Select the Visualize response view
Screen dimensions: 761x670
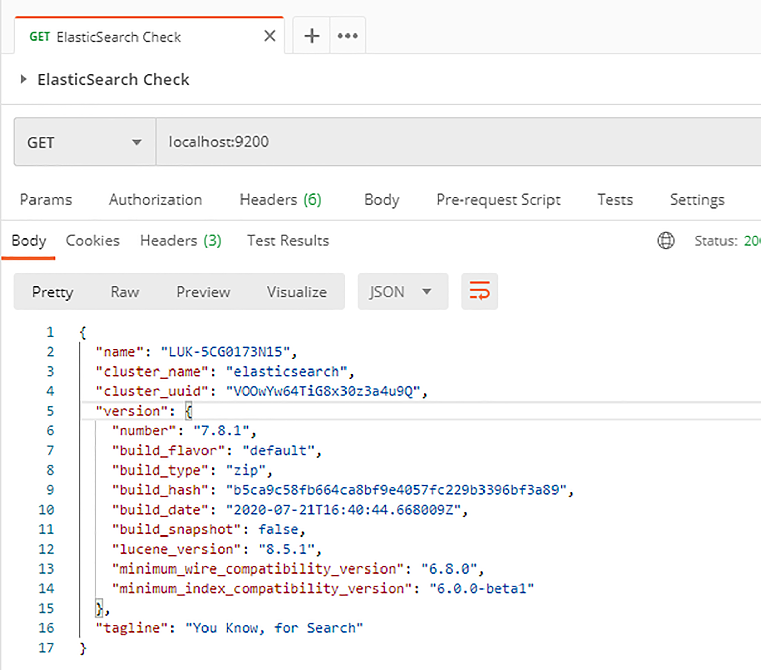[296, 292]
